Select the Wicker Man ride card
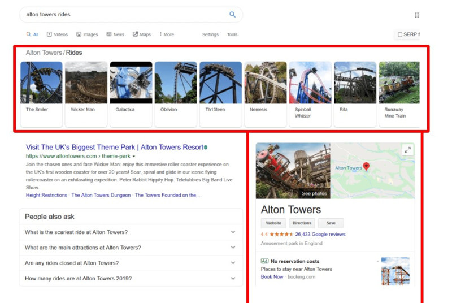The height and width of the screenshot is (303, 452). (86, 94)
